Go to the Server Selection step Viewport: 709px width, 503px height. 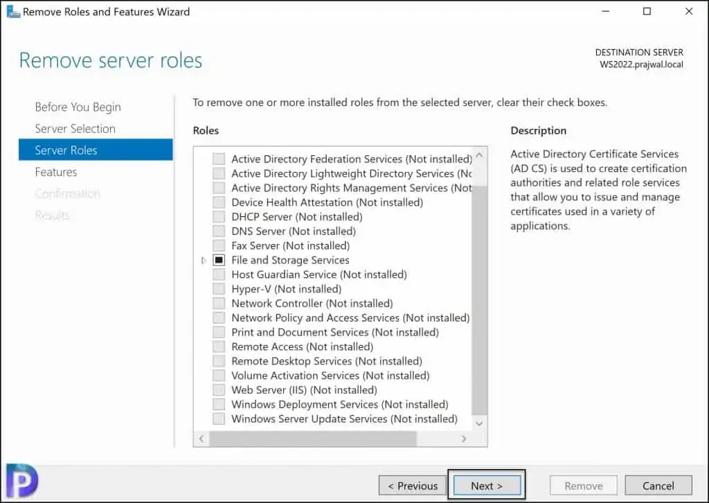pos(75,129)
